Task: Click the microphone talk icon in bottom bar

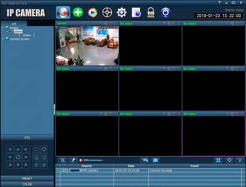Action: point(73,160)
